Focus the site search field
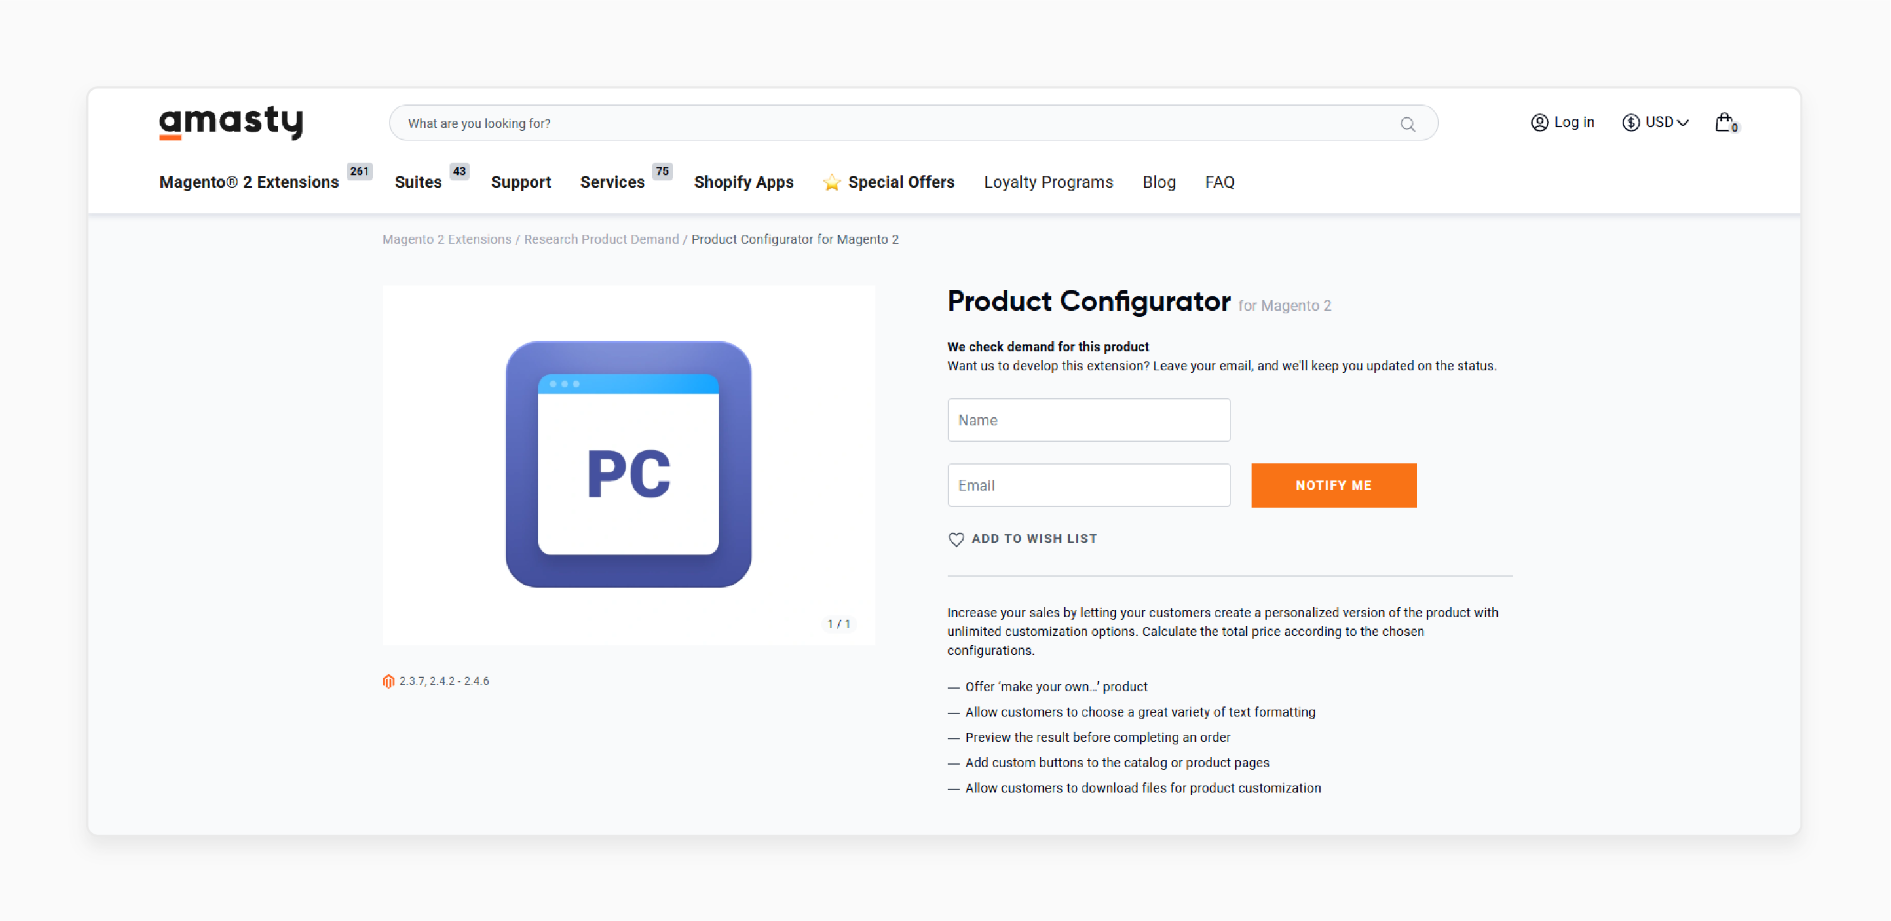Viewport: 1891px width, 921px height. pyautogui.click(x=913, y=123)
